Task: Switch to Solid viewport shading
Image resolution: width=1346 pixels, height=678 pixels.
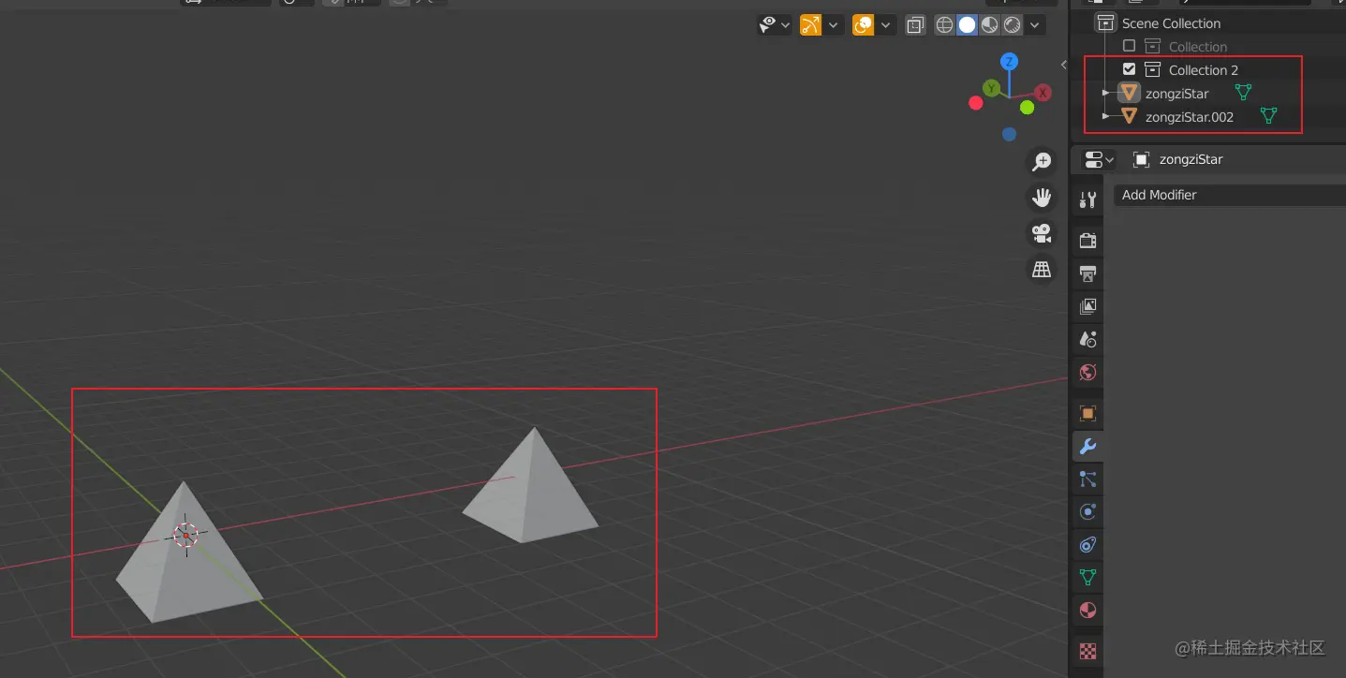Action: point(967,25)
